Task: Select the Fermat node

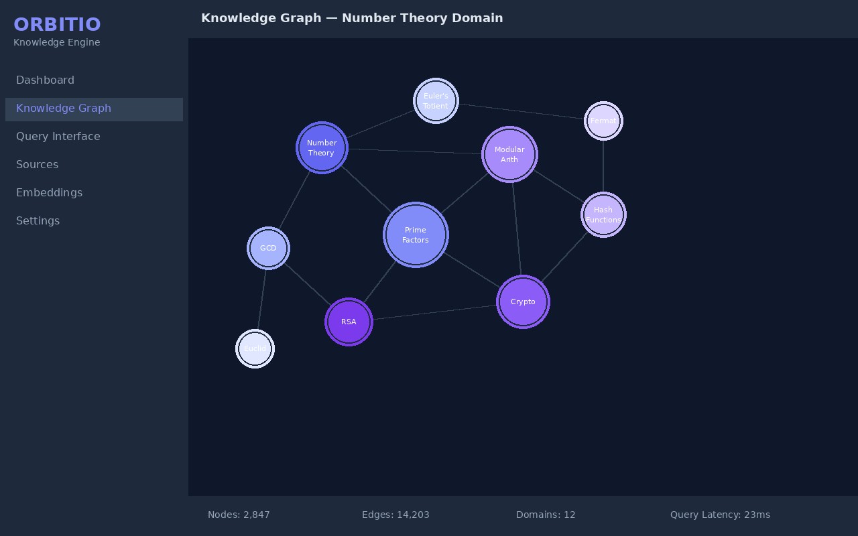Action: 603,121
